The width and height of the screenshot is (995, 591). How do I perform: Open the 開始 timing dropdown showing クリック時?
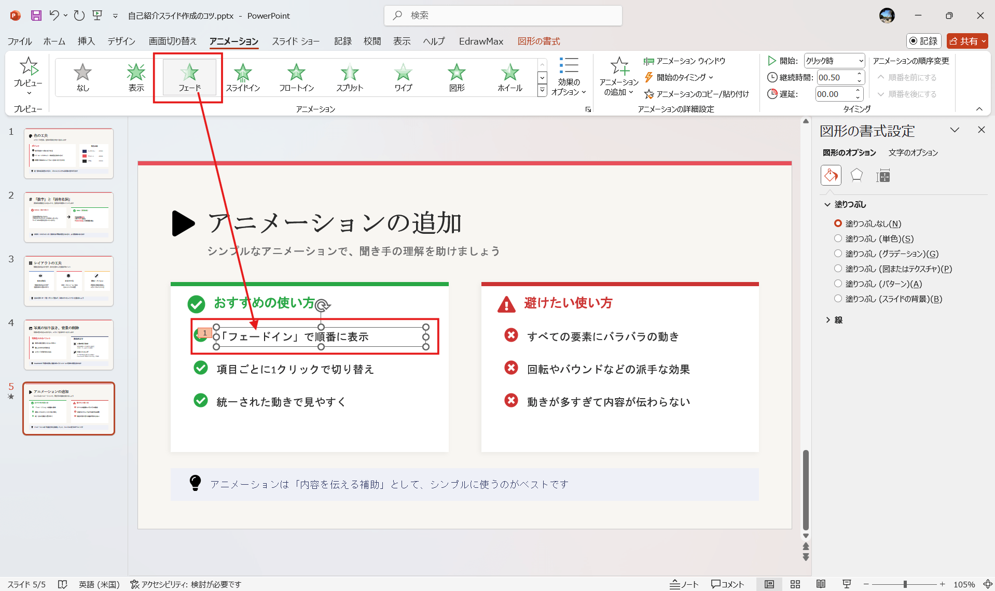pos(861,60)
